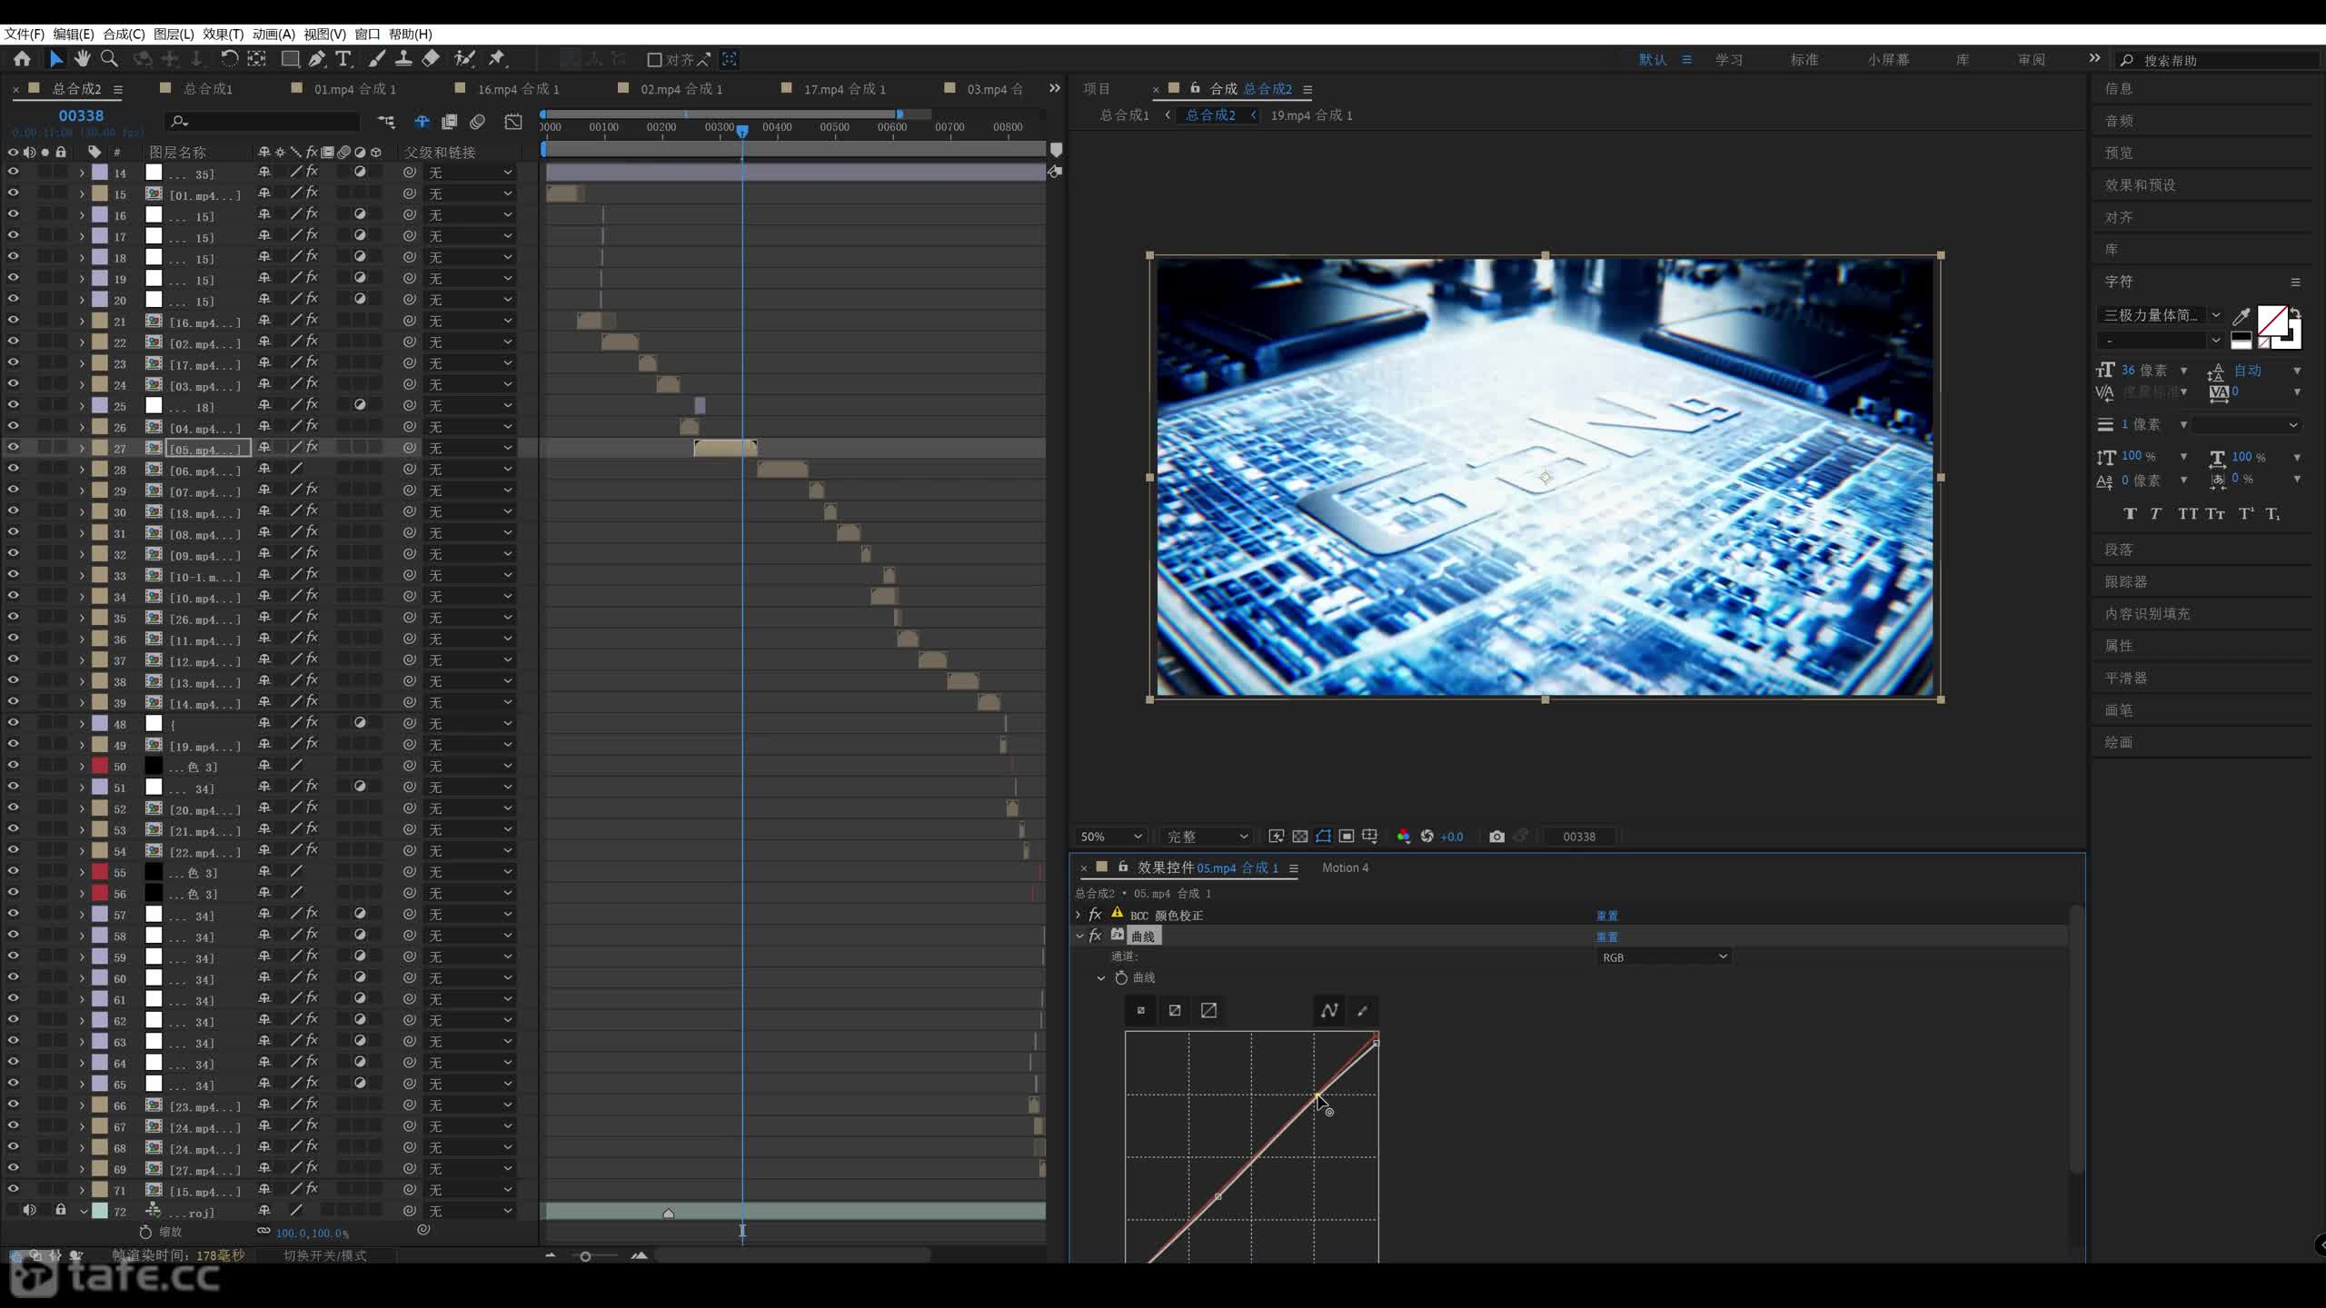Click the snapshot camera icon in viewer
Screen dimensions: 2326x1308
1496,837
